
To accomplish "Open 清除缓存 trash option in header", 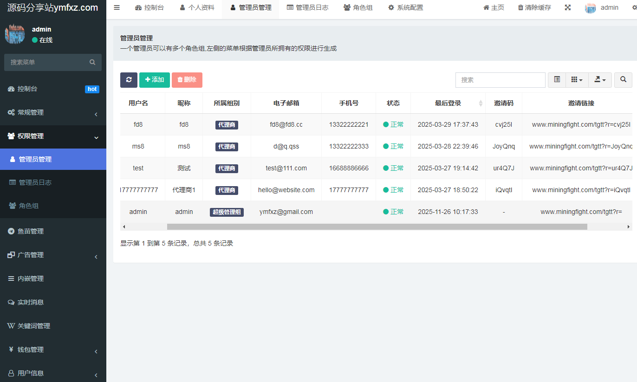I will (534, 7).
